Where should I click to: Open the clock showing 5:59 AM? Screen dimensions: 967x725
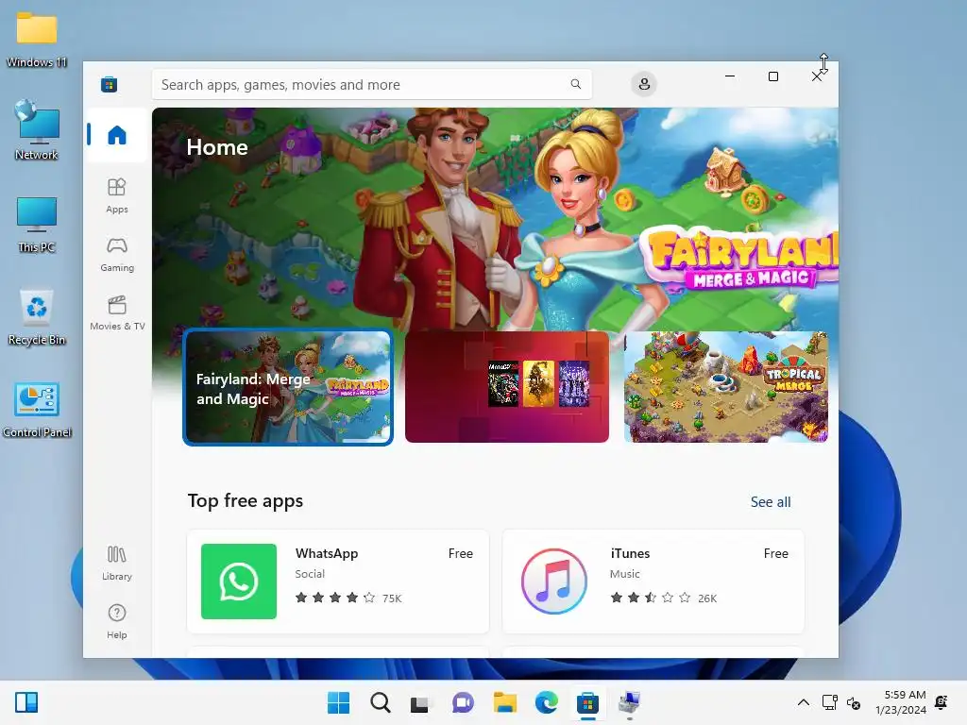click(x=901, y=702)
